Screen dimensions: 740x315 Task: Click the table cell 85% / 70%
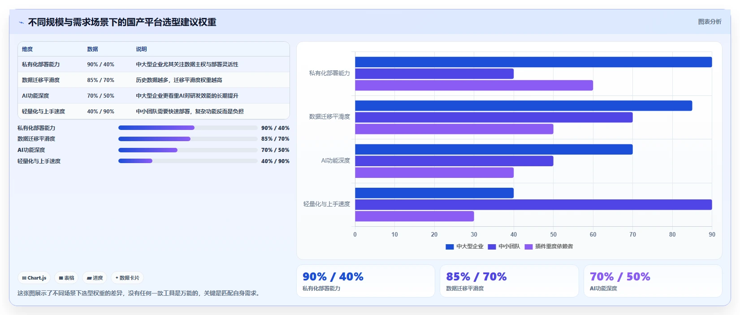click(x=100, y=80)
